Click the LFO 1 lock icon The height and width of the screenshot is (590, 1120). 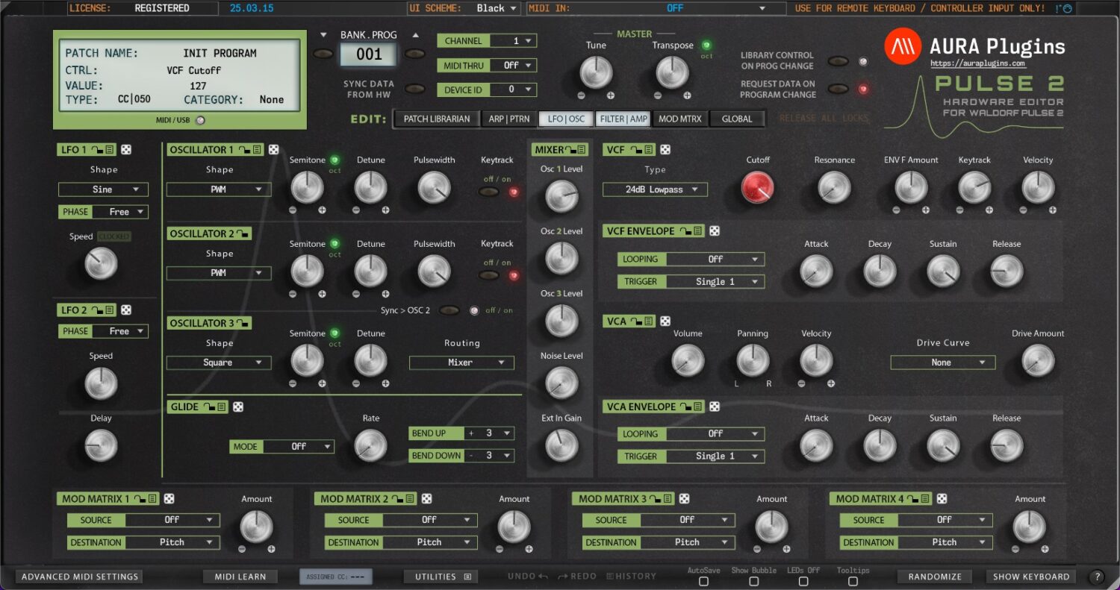pyautogui.click(x=98, y=150)
